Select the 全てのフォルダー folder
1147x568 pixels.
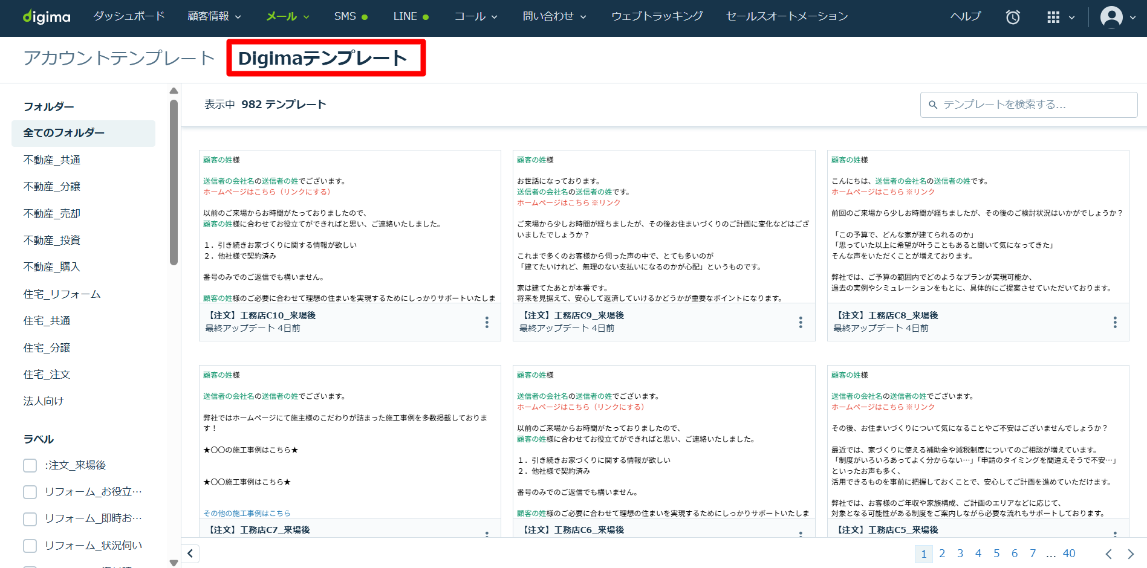point(83,133)
